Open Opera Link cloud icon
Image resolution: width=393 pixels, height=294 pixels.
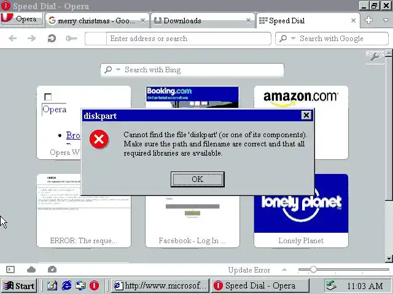(x=31, y=269)
